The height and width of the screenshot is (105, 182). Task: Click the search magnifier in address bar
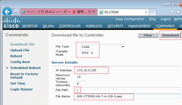(65, 11)
